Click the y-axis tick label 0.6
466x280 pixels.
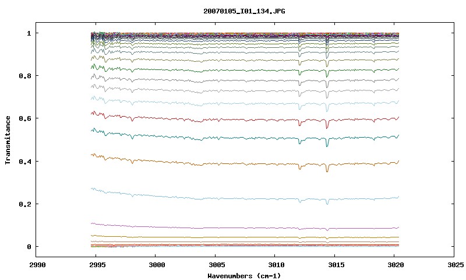25,118
